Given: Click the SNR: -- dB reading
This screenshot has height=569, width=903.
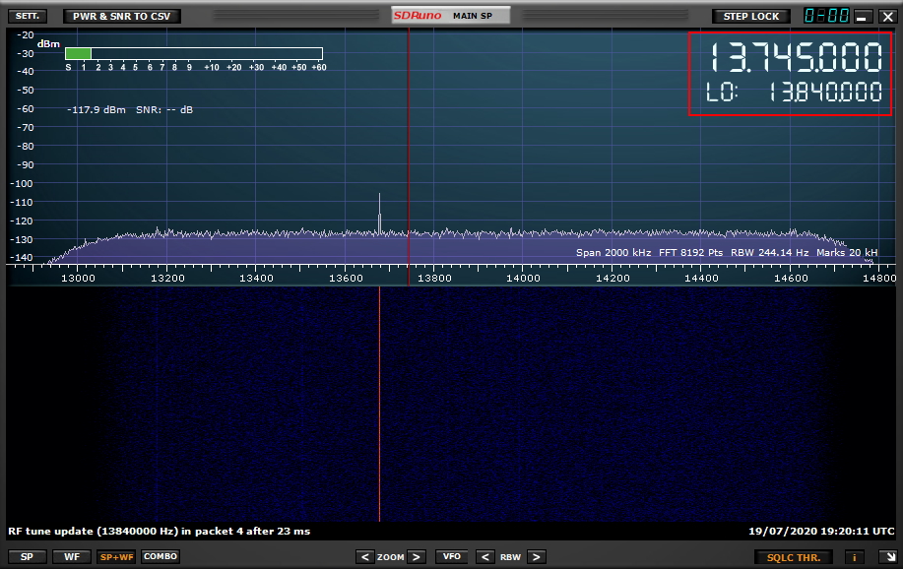Looking at the screenshot, I should tap(164, 109).
